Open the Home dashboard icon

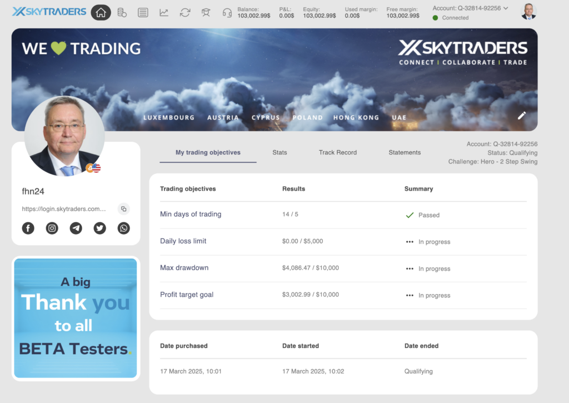pos(101,13)
